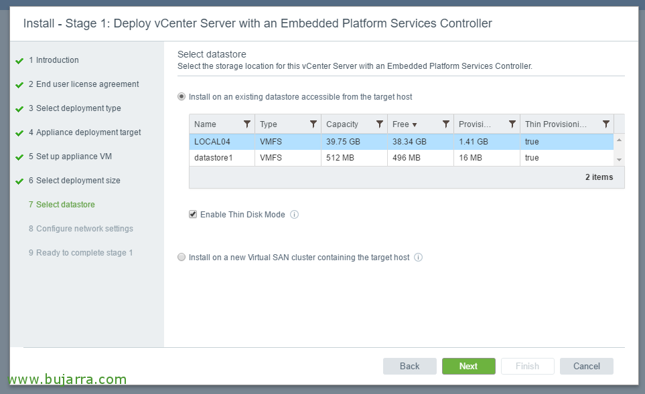Sort by the Name column header
The width and height of the screenshot is (645, 394).
205,124
